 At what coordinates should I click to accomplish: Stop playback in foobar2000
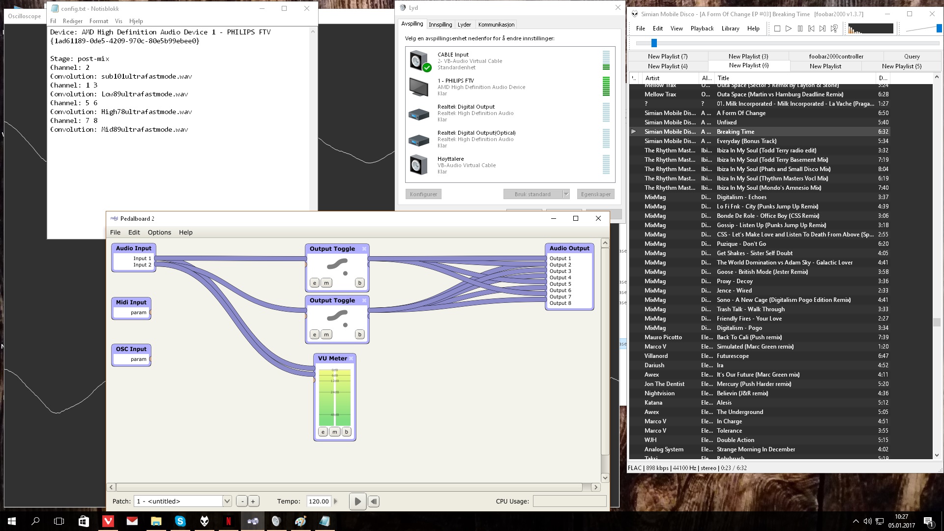(x=777, y=29)
